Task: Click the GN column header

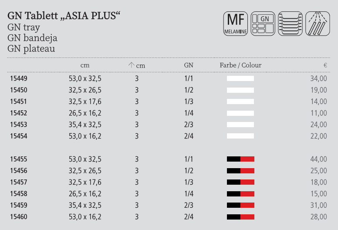Action: coord(189,65)
